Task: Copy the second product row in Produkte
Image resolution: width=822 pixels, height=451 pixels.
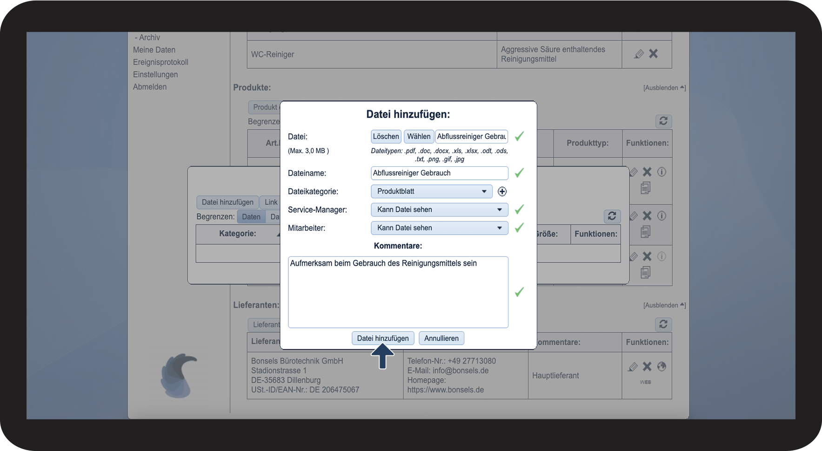Action: 645,231
